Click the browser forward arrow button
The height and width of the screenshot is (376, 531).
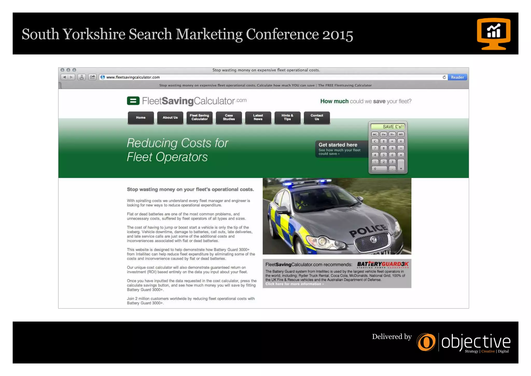(72, 77)
